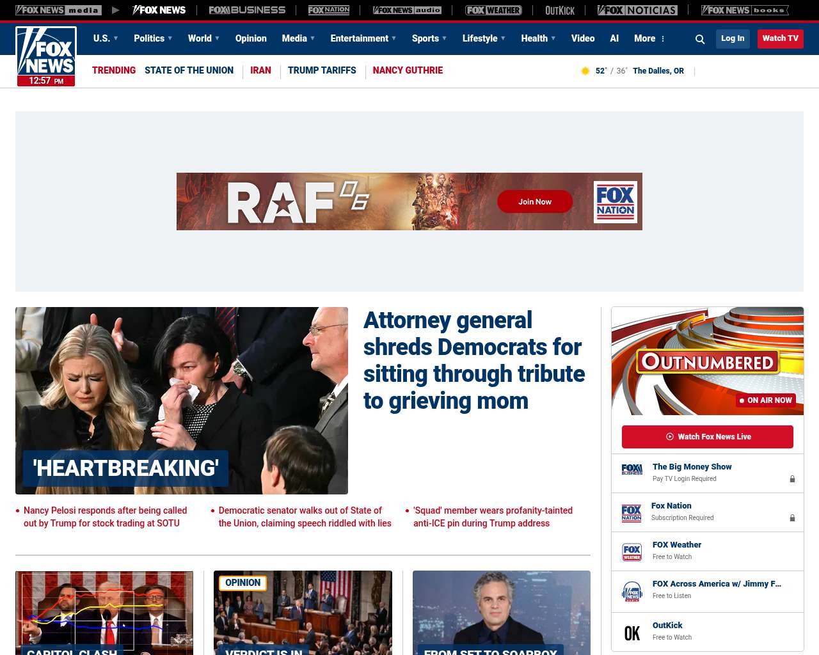This screenshot has height=655, width=819.
Task: Click Fox Business icon beside Big Money Show
Action: tap(632, 470)
